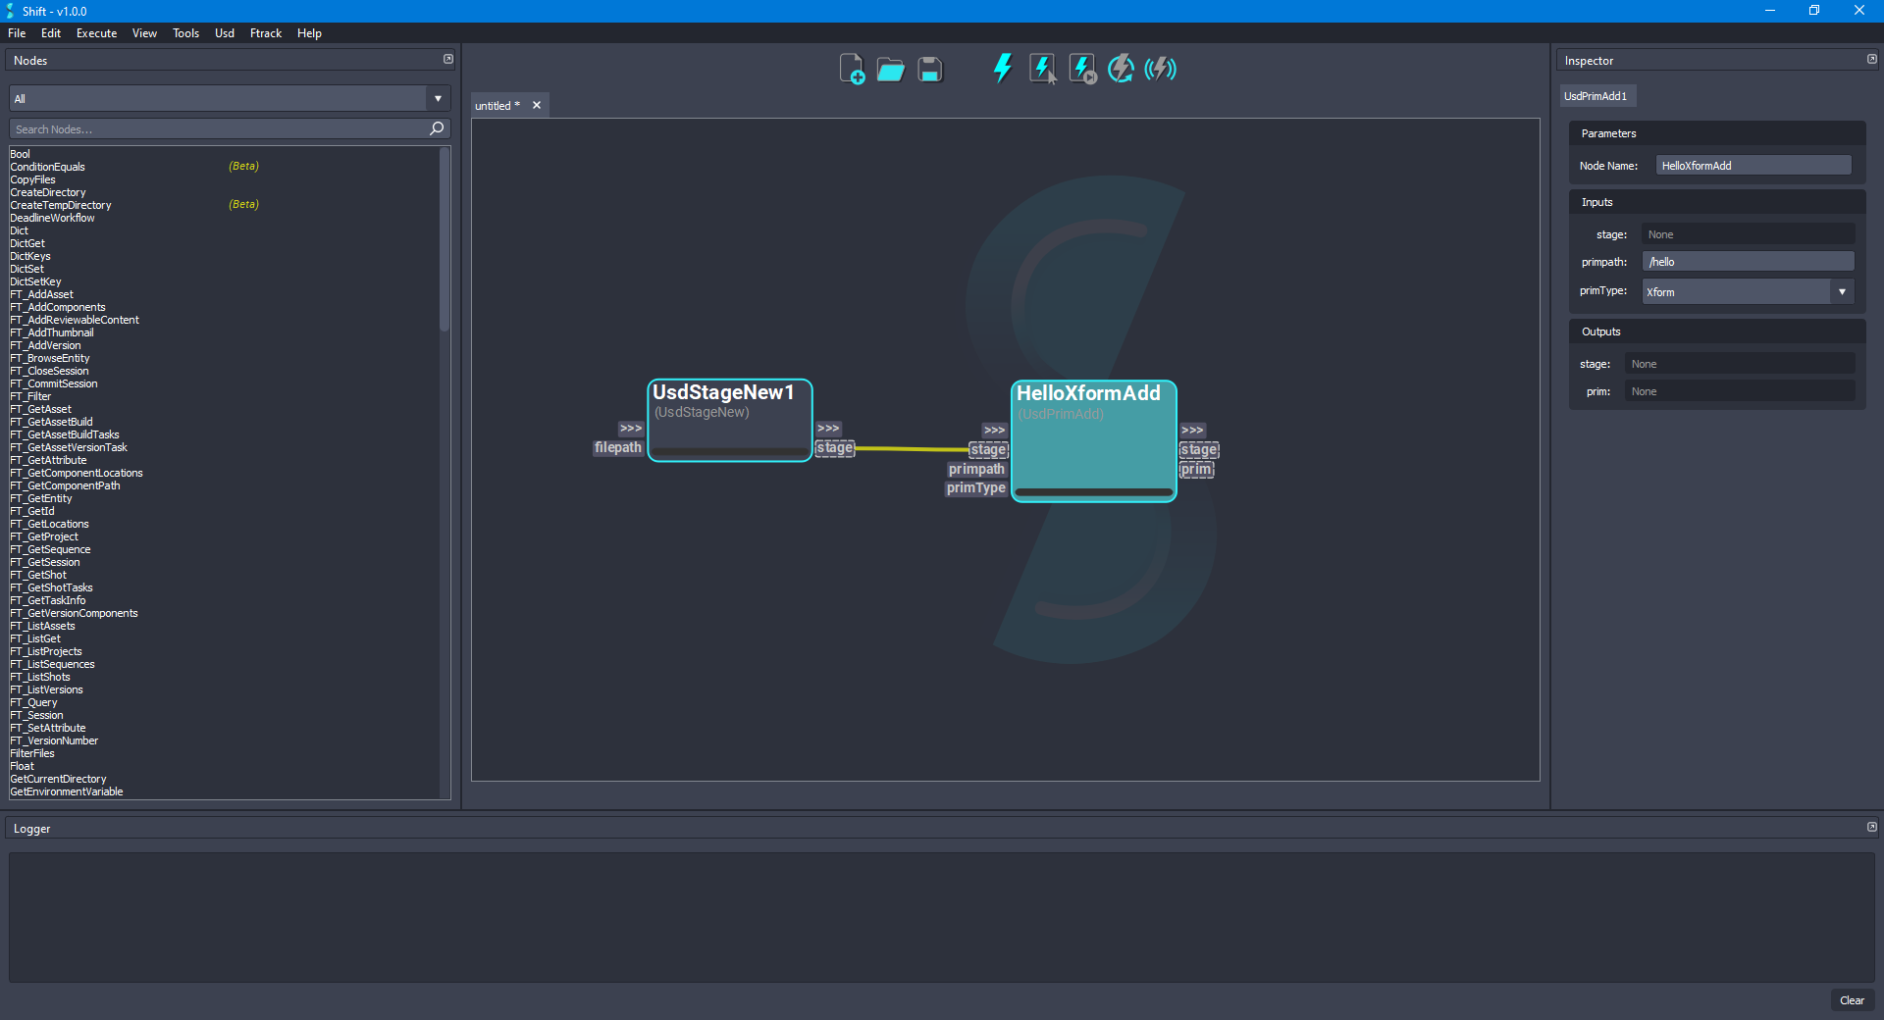The height and width of the screenshot is (1020, 1884).
Task: Enable live execution mode
Action: coord(1161,69)
